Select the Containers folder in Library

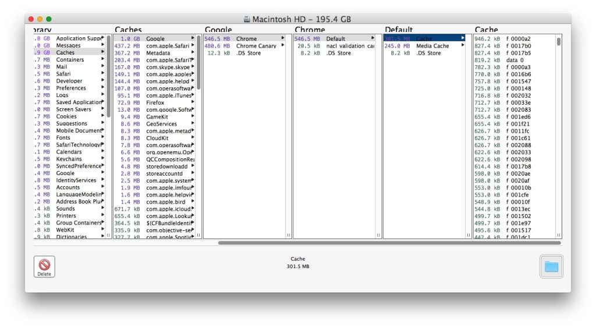[70, 59]
